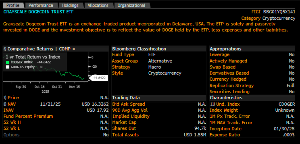Click the Fund Percent Premium field
The width and height of the screenshot is (300, 144).
[28, 116]
